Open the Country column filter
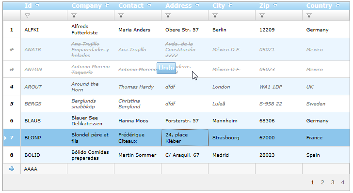353x193 pixels. click(309, 15)
